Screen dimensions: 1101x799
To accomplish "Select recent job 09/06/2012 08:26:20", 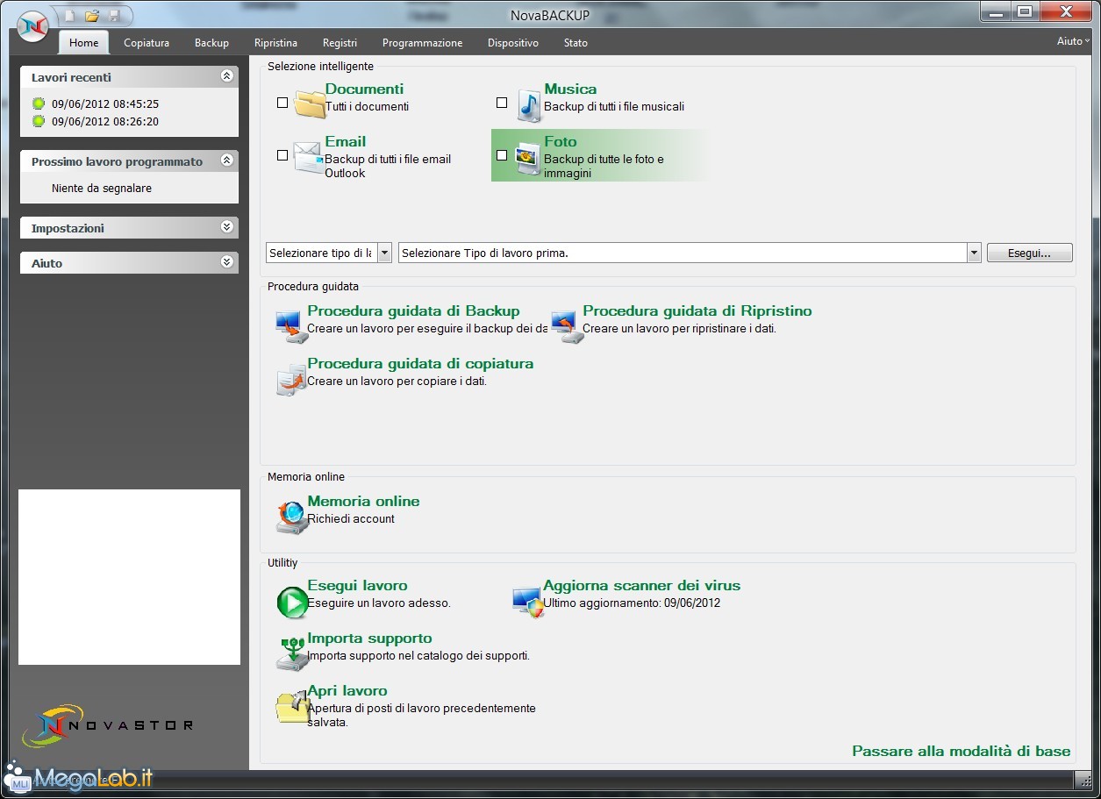I will click(x=105, y=121).
